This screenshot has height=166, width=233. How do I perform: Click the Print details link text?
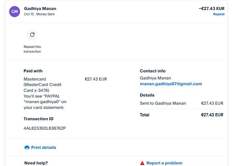[44, 148]
